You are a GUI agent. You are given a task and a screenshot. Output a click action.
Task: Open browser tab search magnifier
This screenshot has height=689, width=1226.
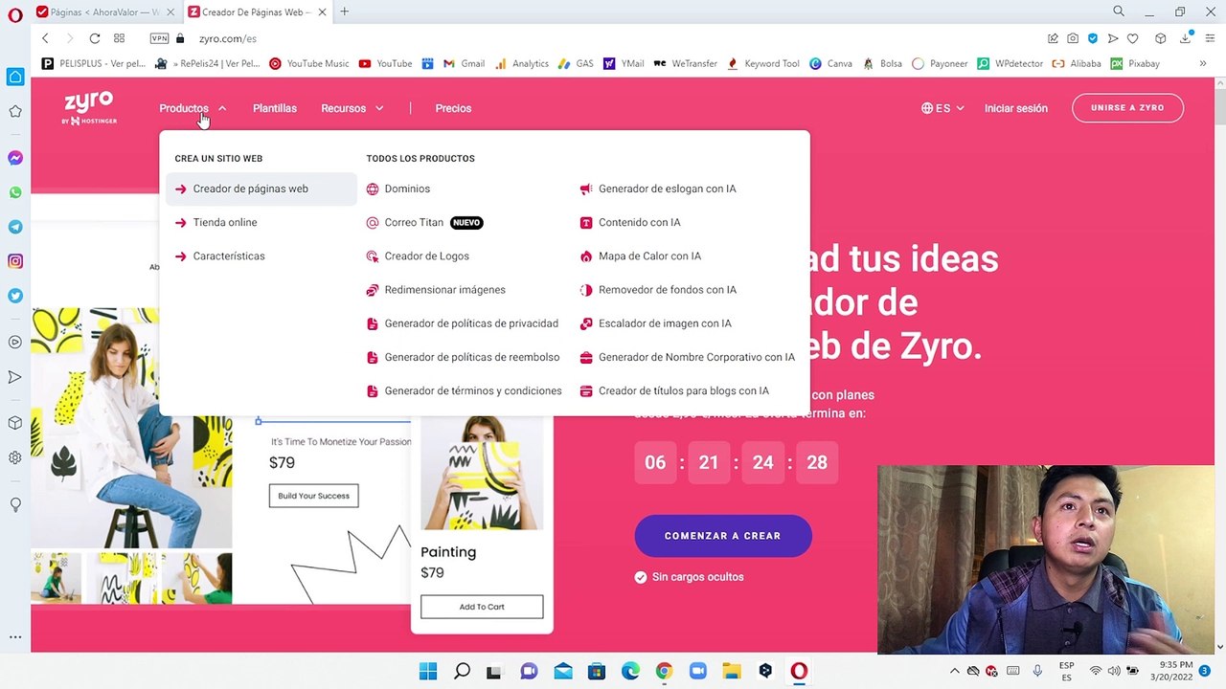tap(1119, 11)
